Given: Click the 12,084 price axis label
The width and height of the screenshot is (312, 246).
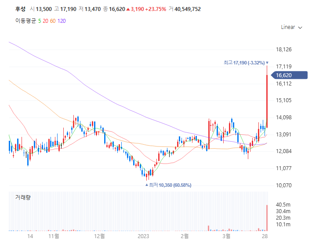Looking at the screenshot, I should 283,151.
